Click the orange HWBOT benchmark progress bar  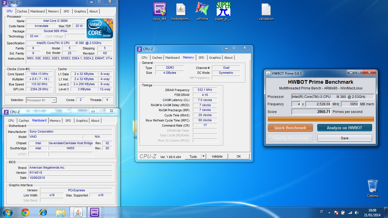pyautogui.click(x=321, y=119)
